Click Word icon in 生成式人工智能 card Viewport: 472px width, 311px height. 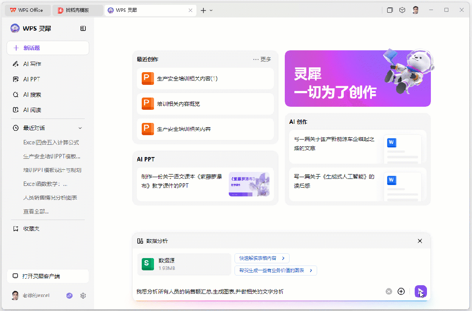[392, 180]
